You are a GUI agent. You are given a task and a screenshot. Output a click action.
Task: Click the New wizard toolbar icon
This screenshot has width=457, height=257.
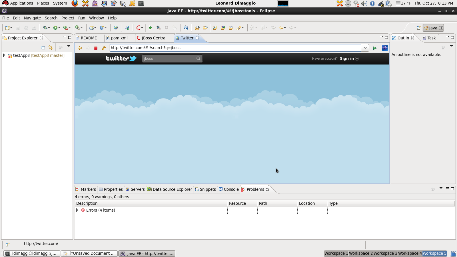coord(7,28)
